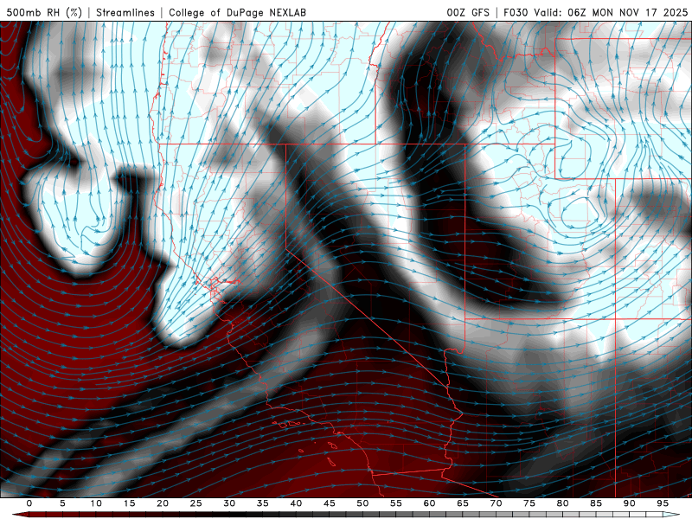The width and height of the screenshot is (692, 519).
Task: Click the "College of DuPage NEXLAB" text
Action: [x=237, y=12]
